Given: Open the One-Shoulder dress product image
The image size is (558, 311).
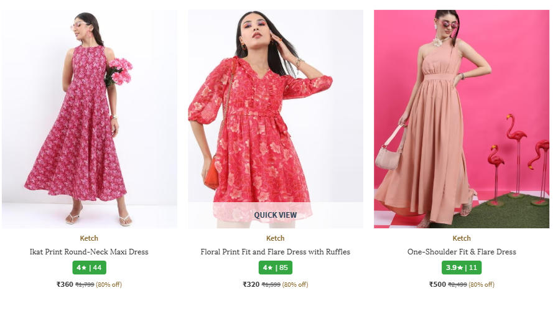Looking at the screenshot, I should 461,118.
